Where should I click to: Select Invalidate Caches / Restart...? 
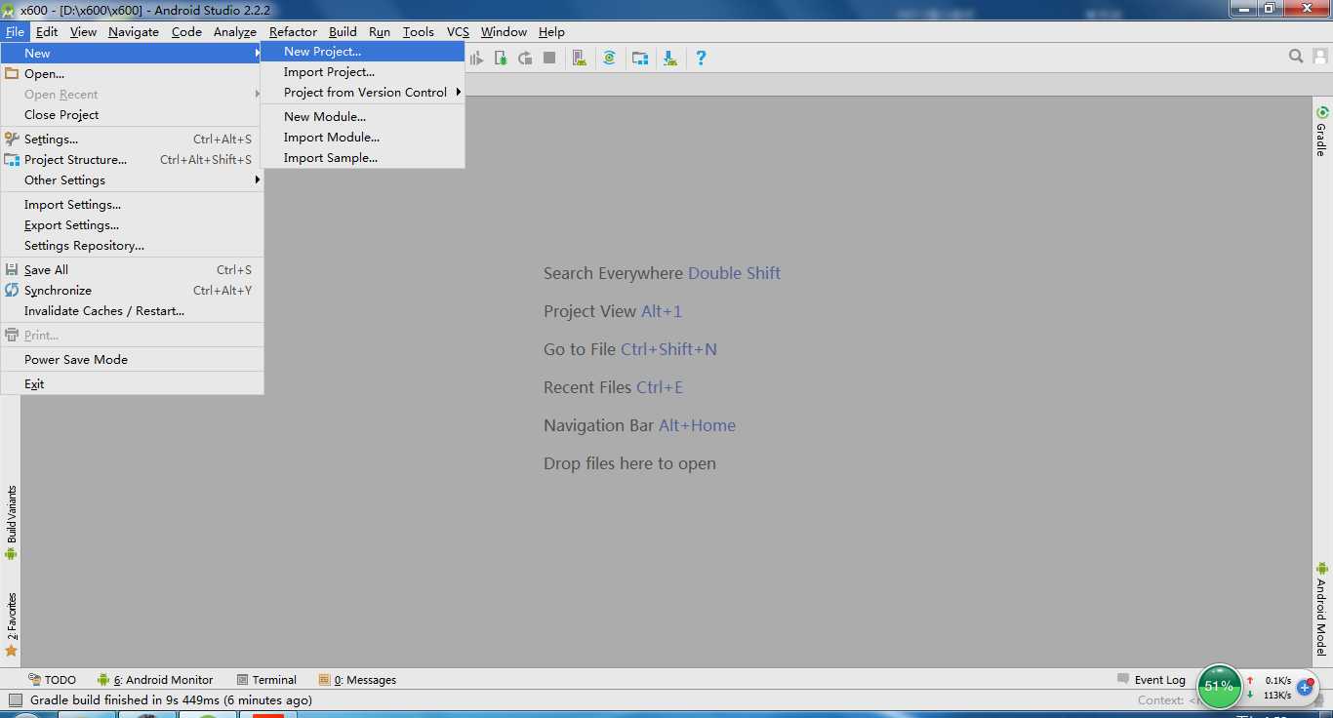[132, 311]
